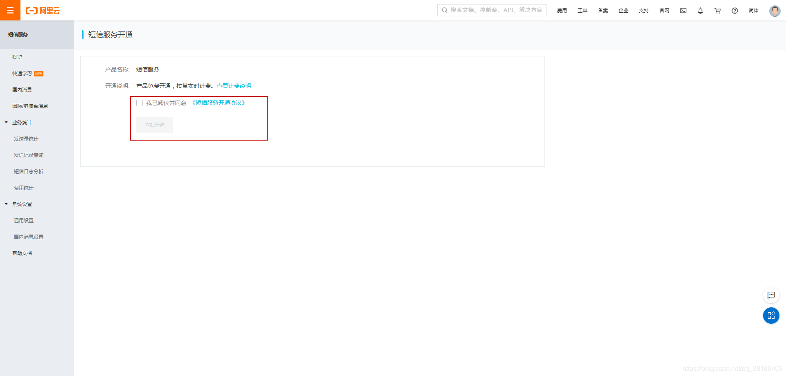Open the user avatar account menu
This screenshot has height=376, width=786.
[775, 11]
